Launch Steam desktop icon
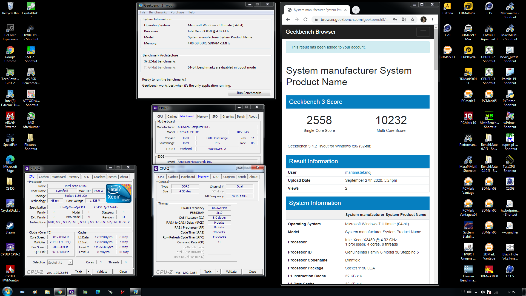 coord(10,227)
